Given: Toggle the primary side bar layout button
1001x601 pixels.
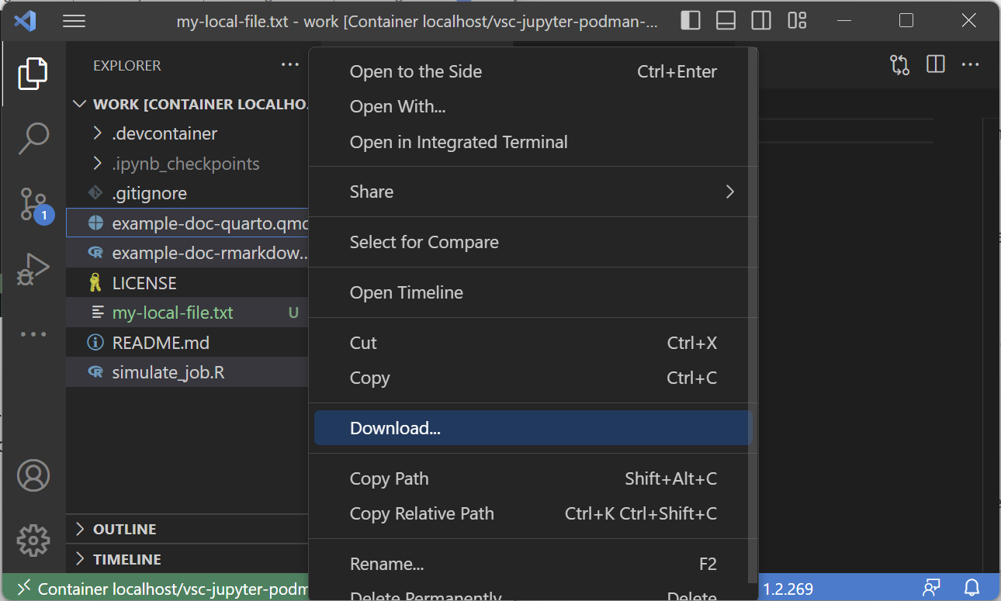Looking at the screenshot, I should pos(690,21).
